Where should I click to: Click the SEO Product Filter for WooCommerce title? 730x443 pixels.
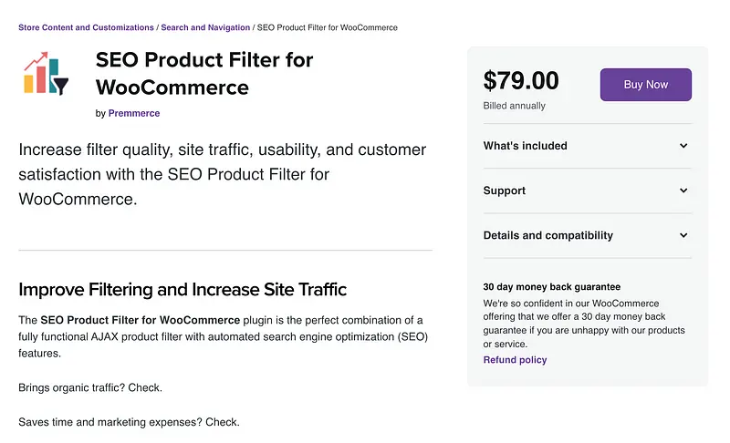203,74
